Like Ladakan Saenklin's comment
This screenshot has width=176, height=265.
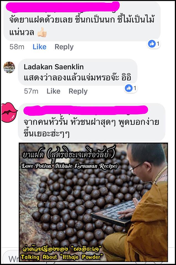click(x=54, y=91)
